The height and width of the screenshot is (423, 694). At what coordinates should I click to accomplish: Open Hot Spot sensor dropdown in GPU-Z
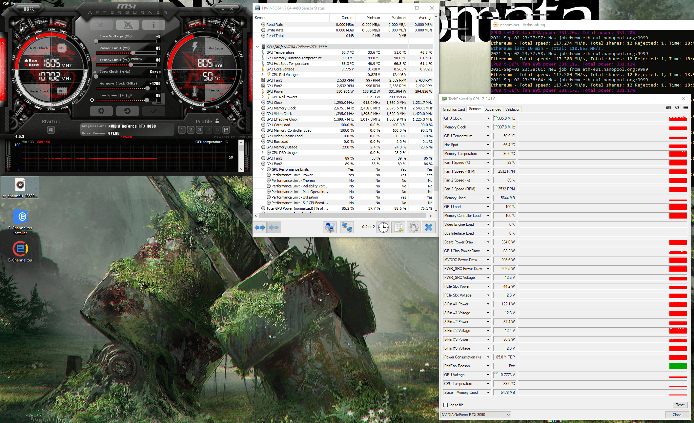[x=488, y=145]
